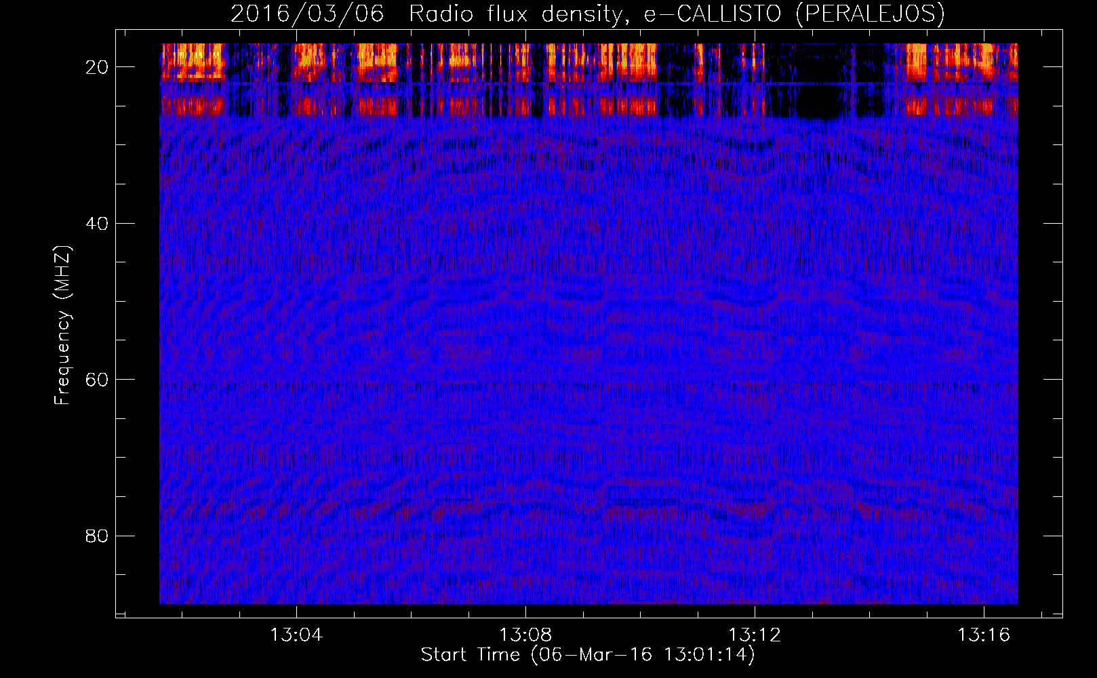Select the Start Time axis label text
This screenshot has height=678, width=1097.
click(587, 655)
